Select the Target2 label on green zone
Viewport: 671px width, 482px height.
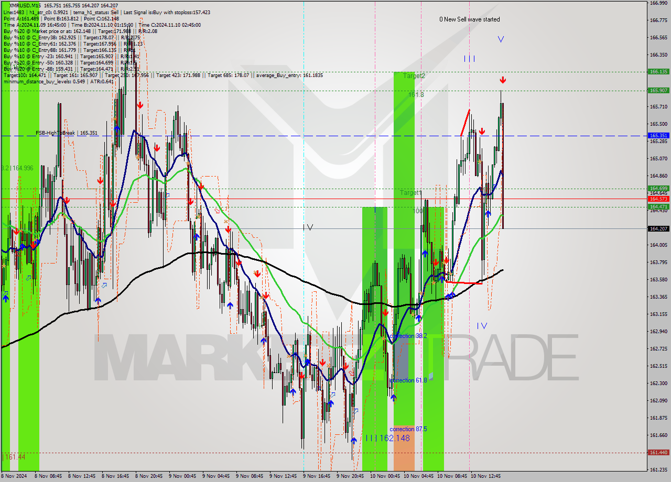[x=414, y=76]
